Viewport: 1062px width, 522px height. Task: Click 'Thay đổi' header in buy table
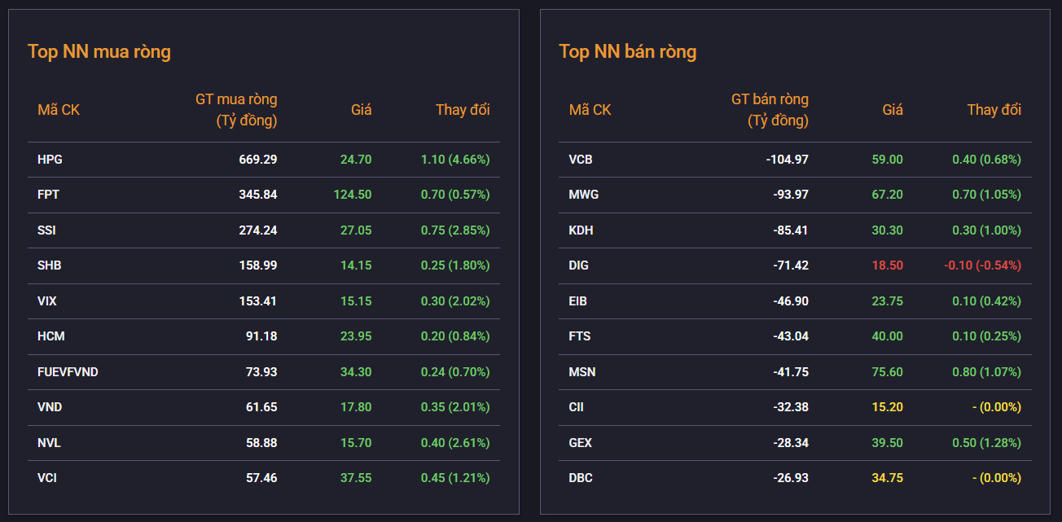[463, 110]
